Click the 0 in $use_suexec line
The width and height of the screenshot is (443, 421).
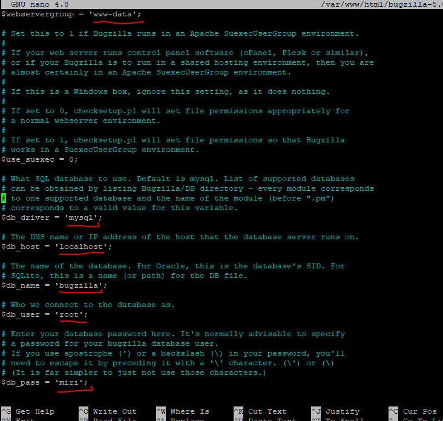click(71, 159)
